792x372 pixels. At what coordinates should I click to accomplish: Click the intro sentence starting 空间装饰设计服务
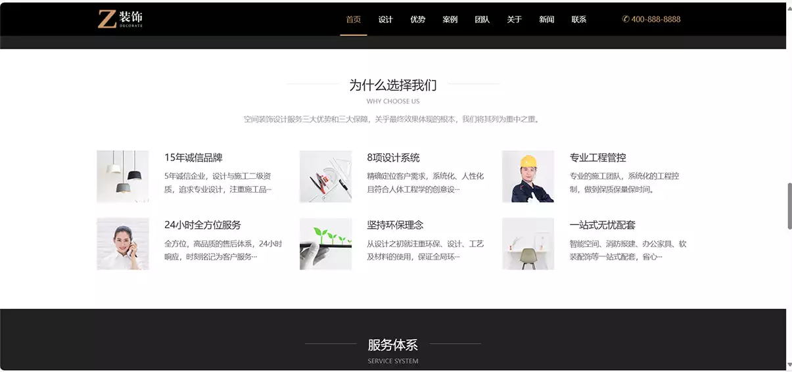[x=393, y=119]
